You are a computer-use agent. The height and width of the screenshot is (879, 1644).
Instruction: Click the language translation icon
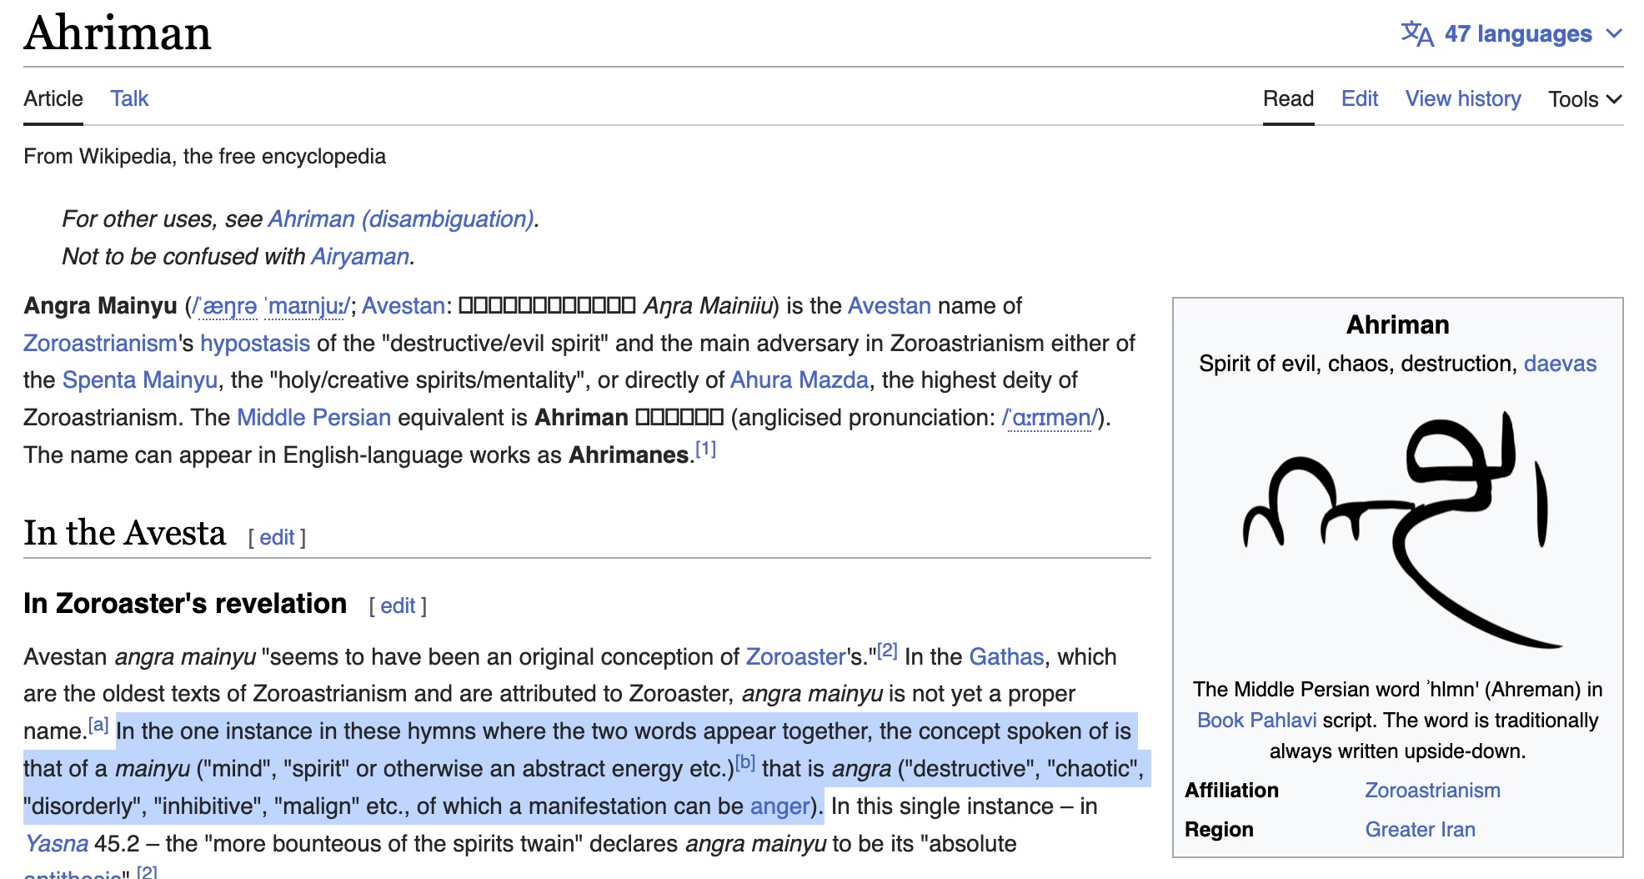[1417, 34]
